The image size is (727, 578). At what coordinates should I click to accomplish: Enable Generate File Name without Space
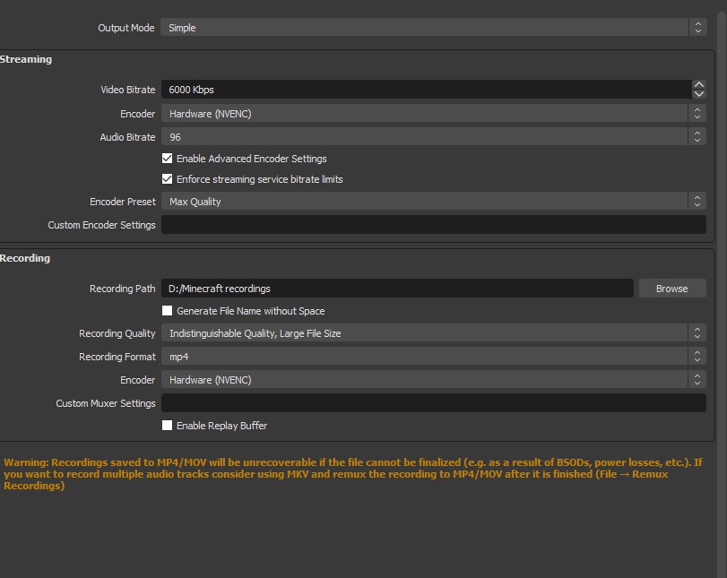click(167, 310)
